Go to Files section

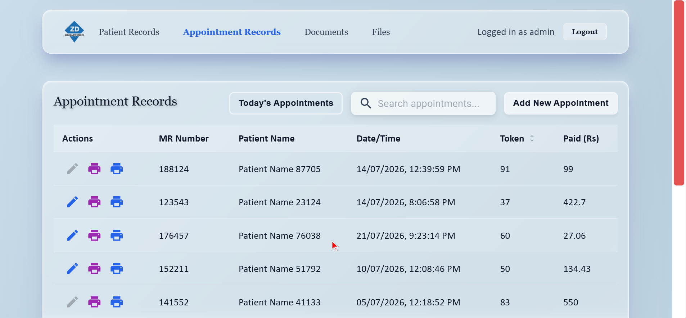pyautogui.click(x=381, y=32)
